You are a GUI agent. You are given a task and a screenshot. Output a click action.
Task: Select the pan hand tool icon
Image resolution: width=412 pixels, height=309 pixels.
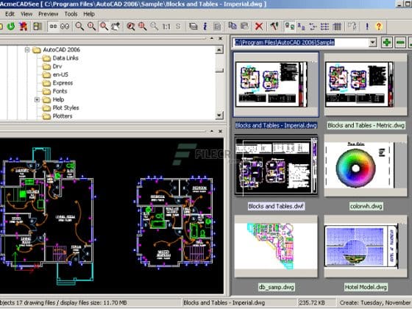tap(116, 26)
